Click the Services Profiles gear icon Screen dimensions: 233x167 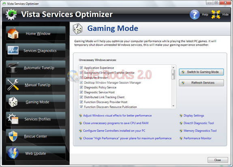(13, 119)
